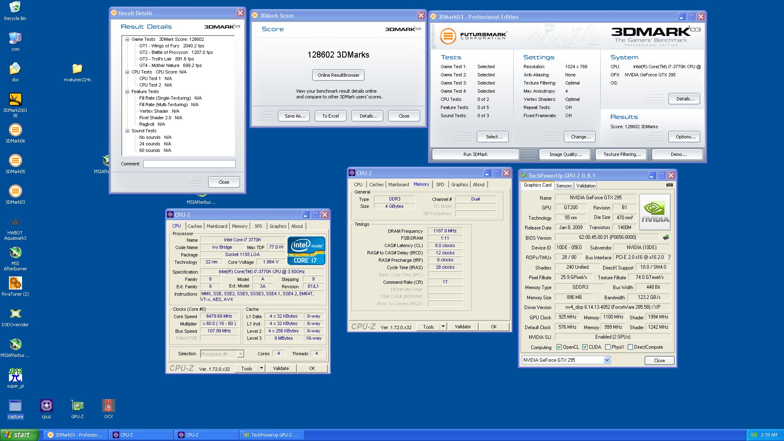
Task: Open the cpuz desktop icon
Action: (x=46, y=409)
